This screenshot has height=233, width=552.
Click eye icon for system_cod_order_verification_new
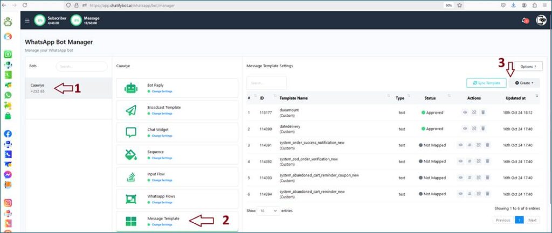coord(461,161)
